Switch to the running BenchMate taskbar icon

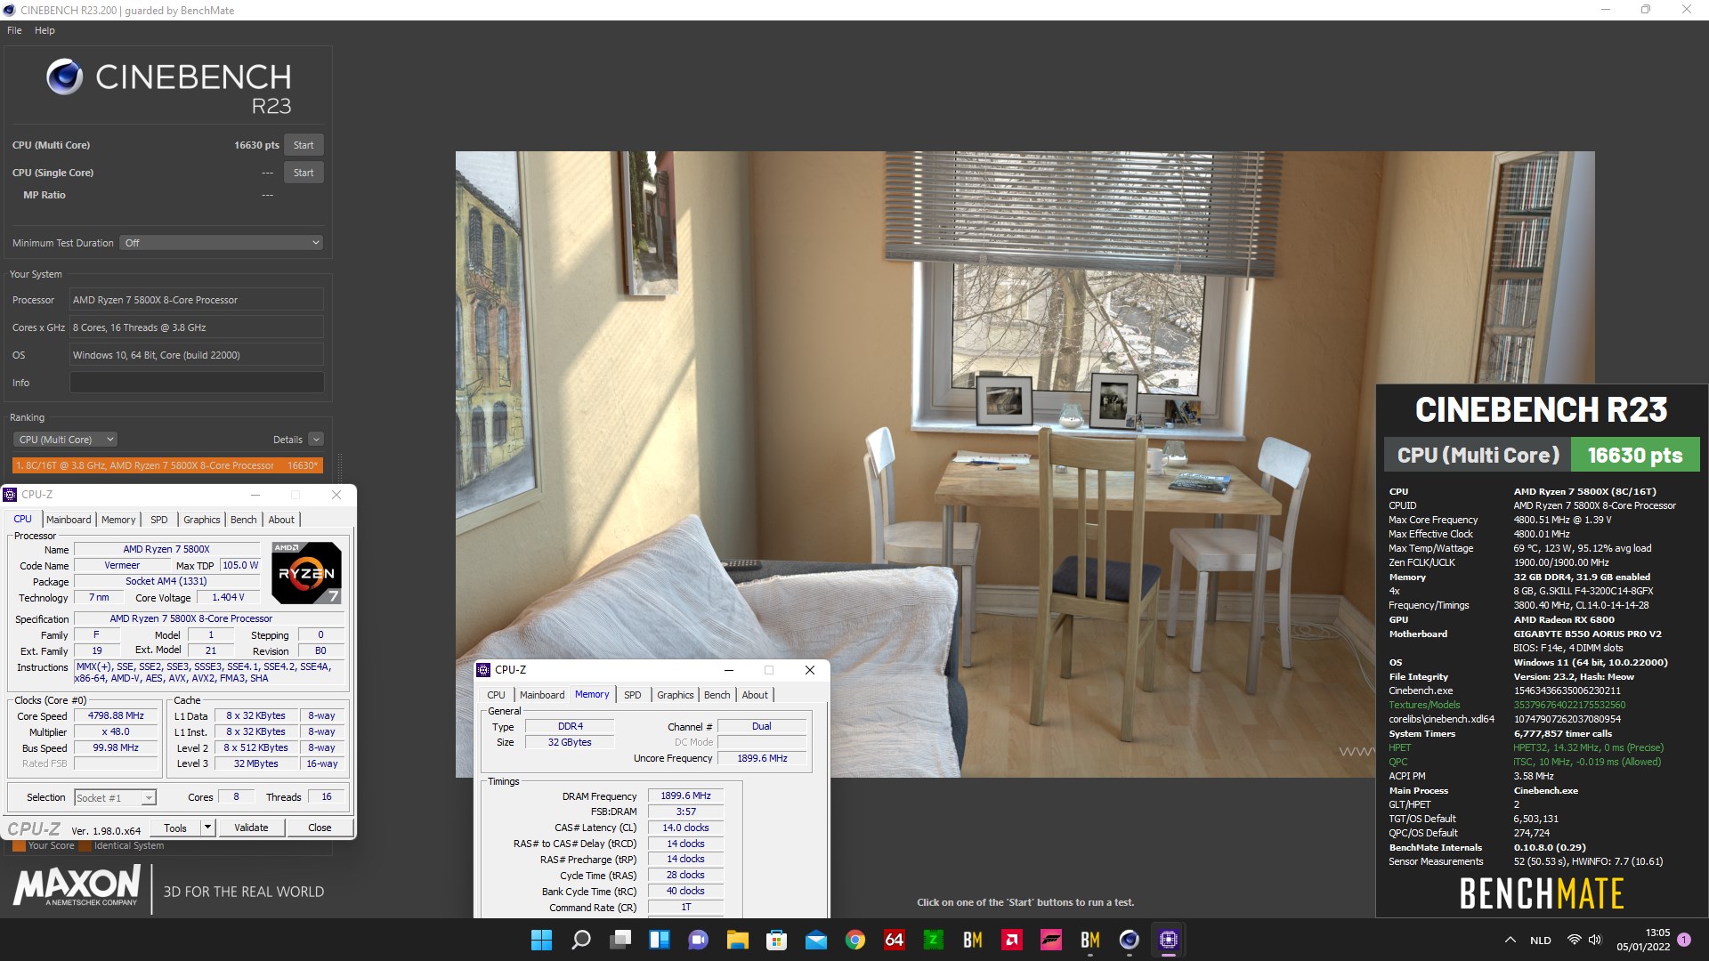pos(1089,940)
